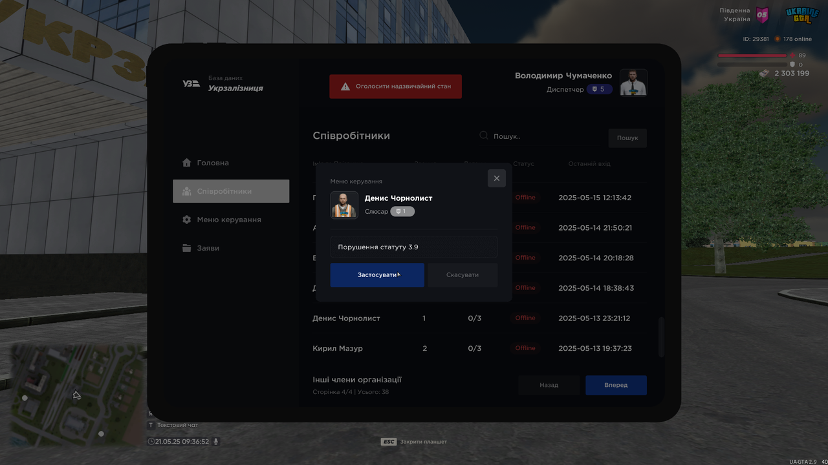Viewport: 828px width, 465px height.
Task: Click the armor bar showing 0
Action: 752,65
